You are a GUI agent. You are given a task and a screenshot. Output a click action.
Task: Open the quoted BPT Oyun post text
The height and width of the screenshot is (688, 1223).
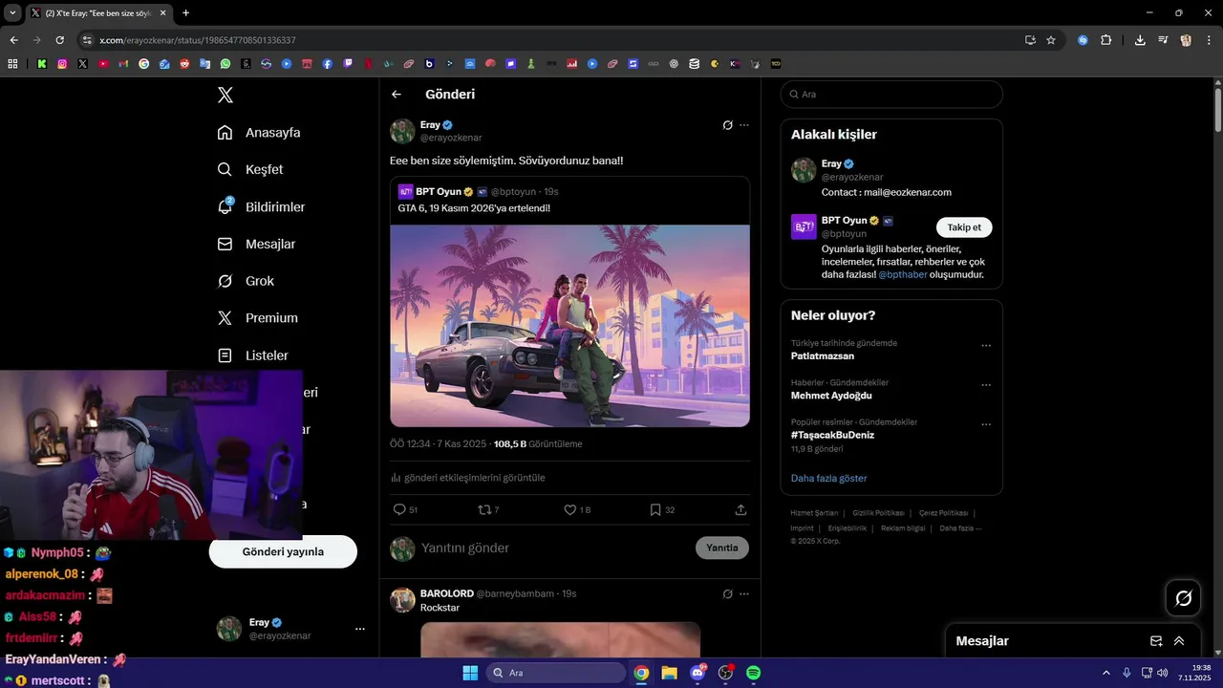click(474, 207)
